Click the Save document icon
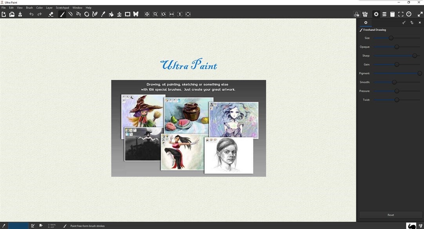The image size is (424, 229). pyautogui.click(x=20, y=14)
